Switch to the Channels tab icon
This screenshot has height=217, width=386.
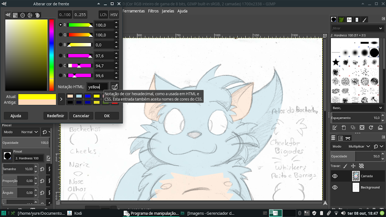point(340,138)
